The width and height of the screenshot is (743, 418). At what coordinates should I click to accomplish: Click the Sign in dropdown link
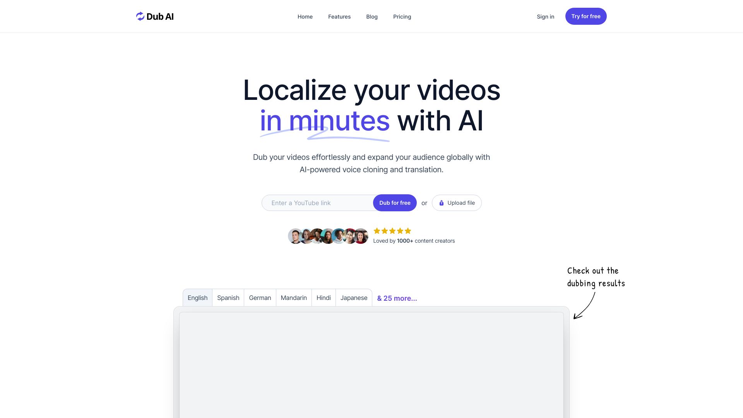pyautogui.click(x=546, y=16)
